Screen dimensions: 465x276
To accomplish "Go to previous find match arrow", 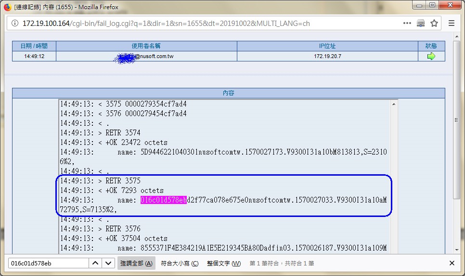I will 95,263.
